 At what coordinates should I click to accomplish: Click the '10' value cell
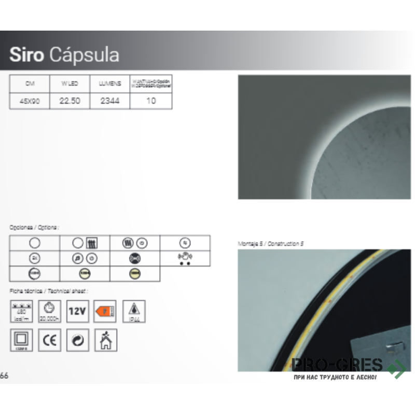click(151, 101)
